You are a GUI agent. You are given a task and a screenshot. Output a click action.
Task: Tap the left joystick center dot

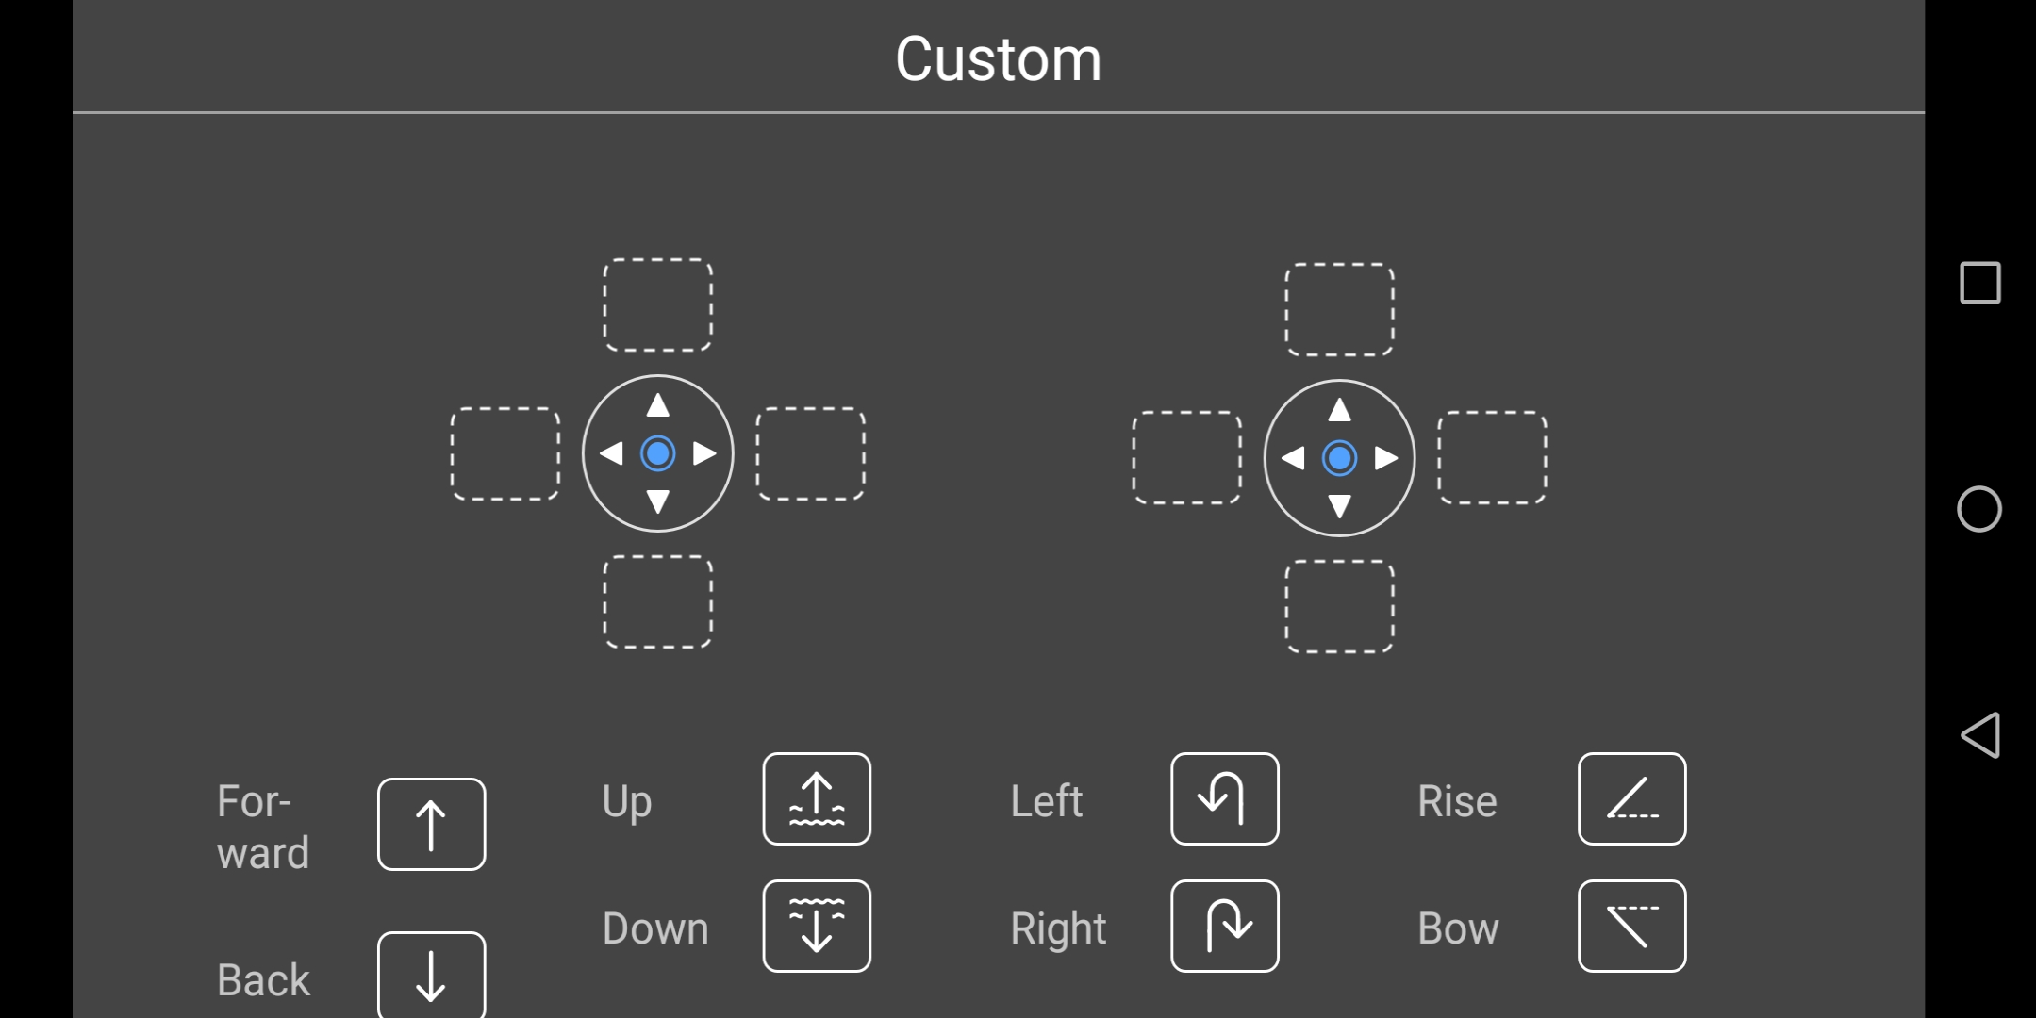pyautogui.click(x=658, y=453)
